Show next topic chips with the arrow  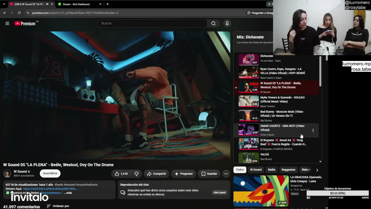click(x=317, y=170)
